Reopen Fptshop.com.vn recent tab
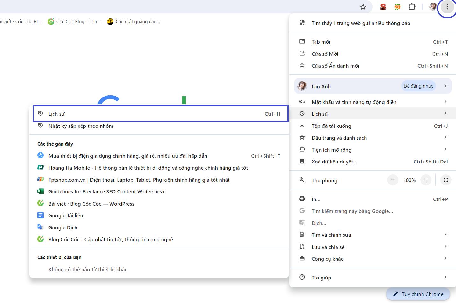The width and height of the screenshot is (456, 303). pyautogui.click(x=159, y=180)
